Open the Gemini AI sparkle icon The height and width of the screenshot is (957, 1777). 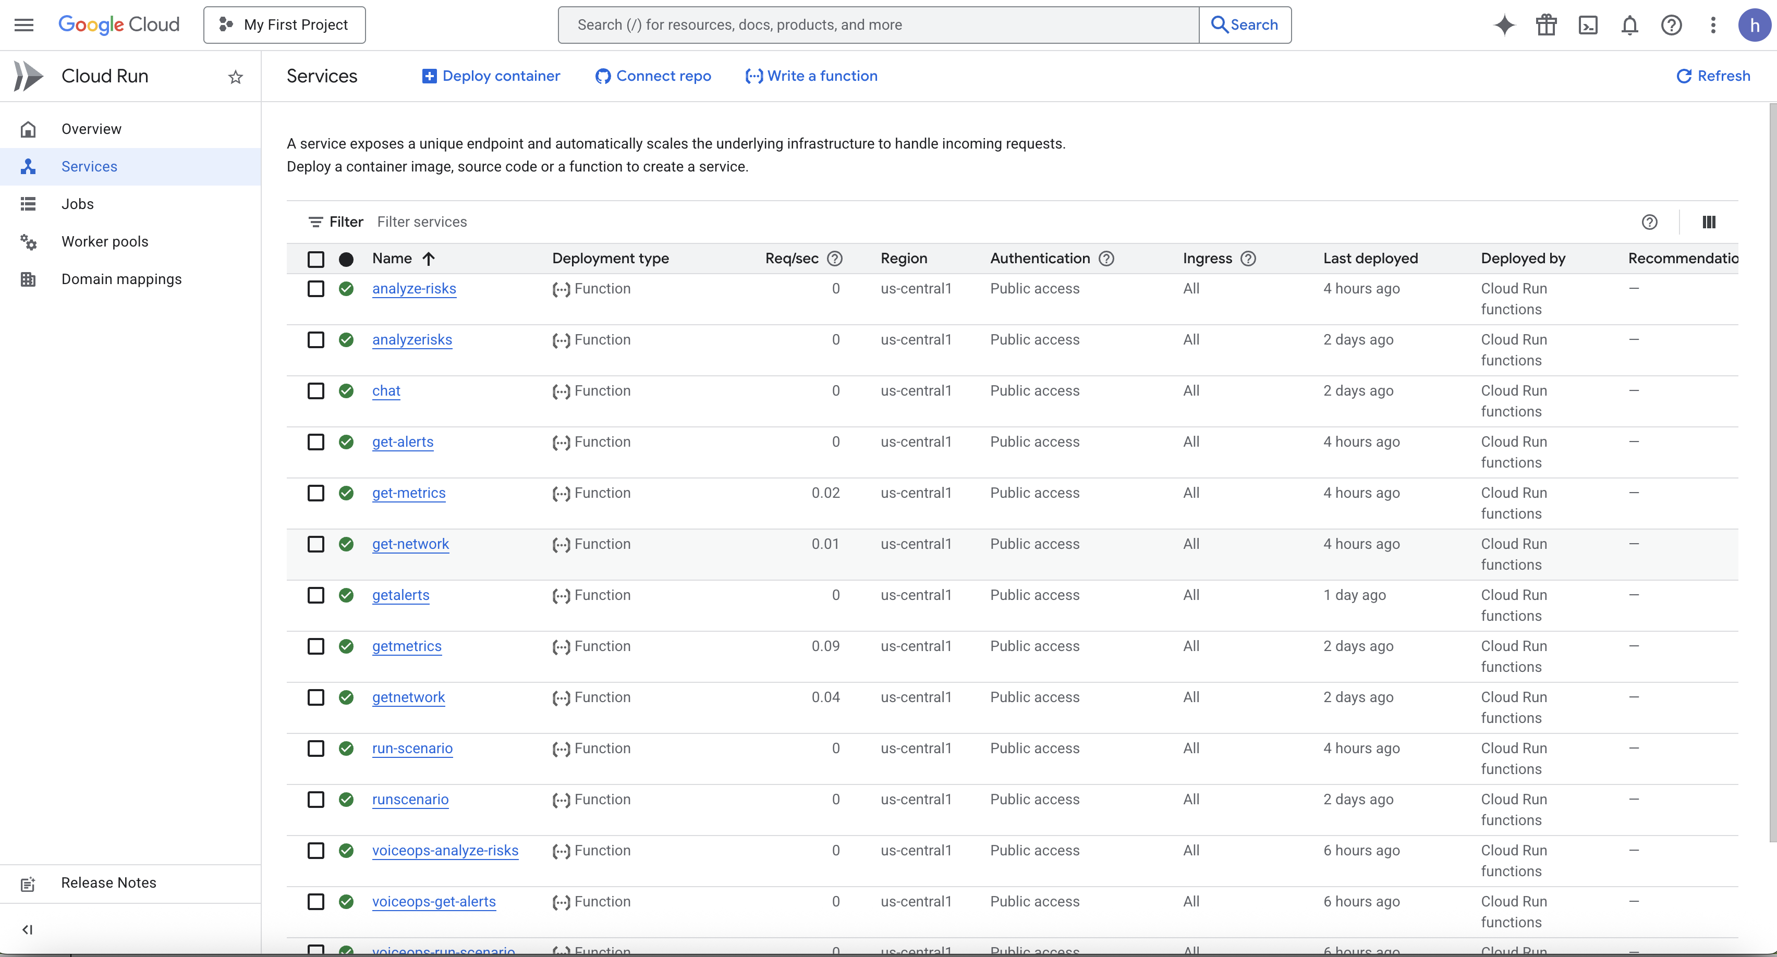click(1504, 26)
